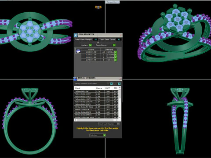Click the green Update arrow in Gem Reporter
211x158 pixels.
(x=91, y=45)
